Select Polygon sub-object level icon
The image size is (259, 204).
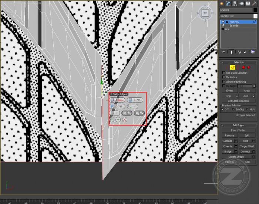click(x=243, y=67)
